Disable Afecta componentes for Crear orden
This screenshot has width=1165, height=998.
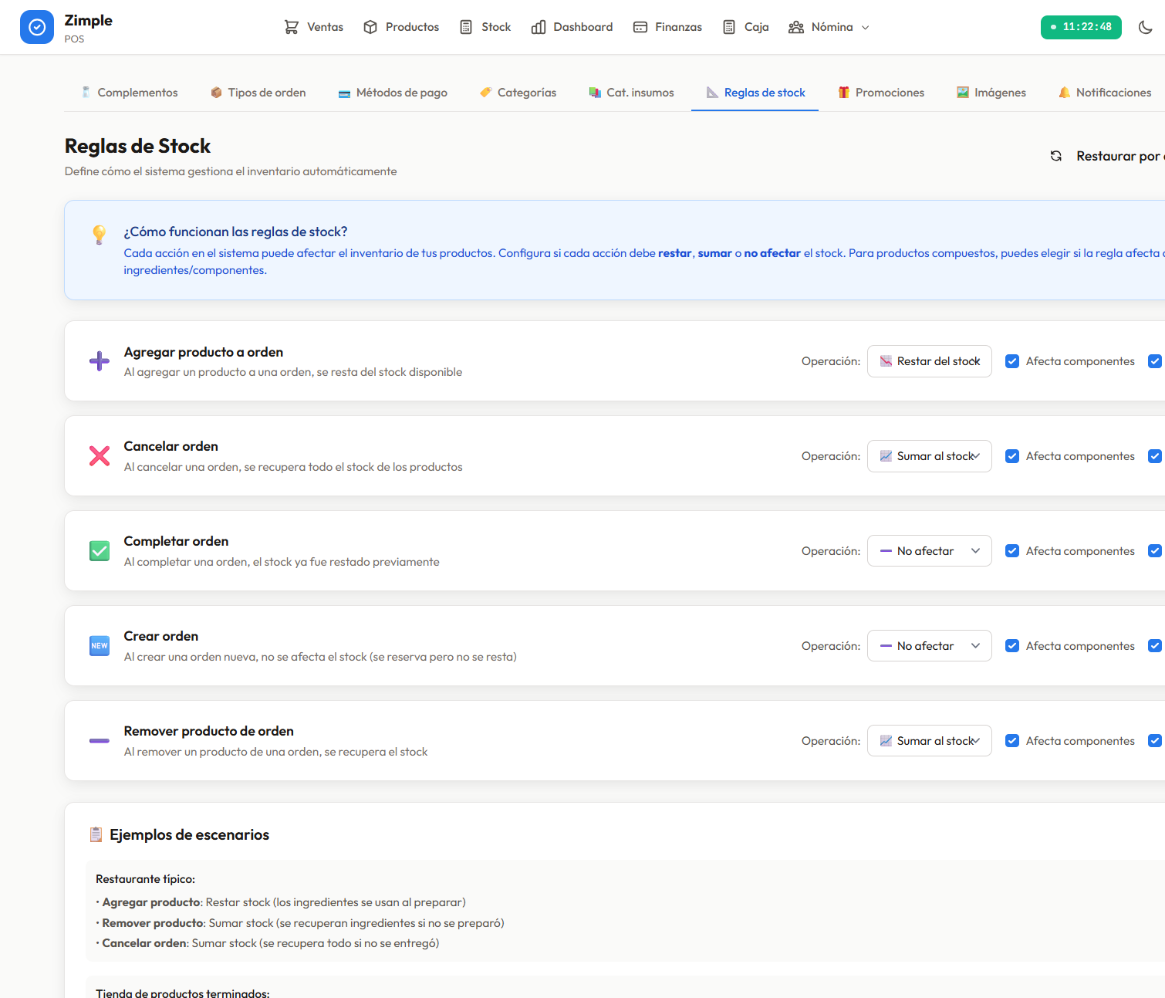click(x=1012, y=646)
